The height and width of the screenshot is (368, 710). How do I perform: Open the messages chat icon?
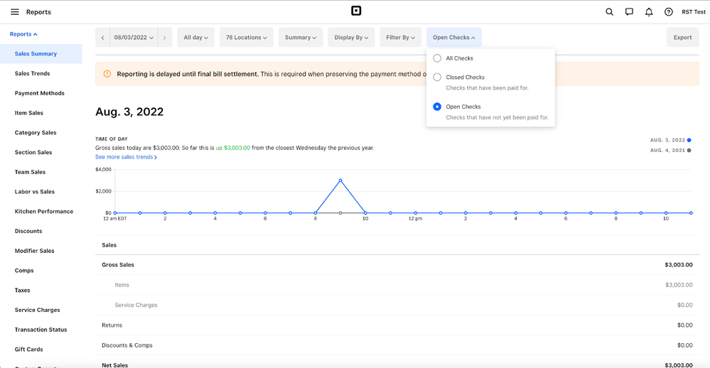coord(629,12)
